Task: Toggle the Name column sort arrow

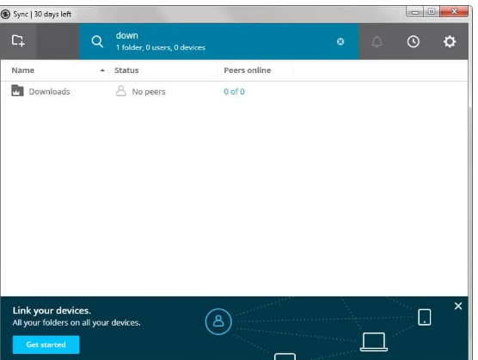Action: pyautogui.click(x=102, y=70)
